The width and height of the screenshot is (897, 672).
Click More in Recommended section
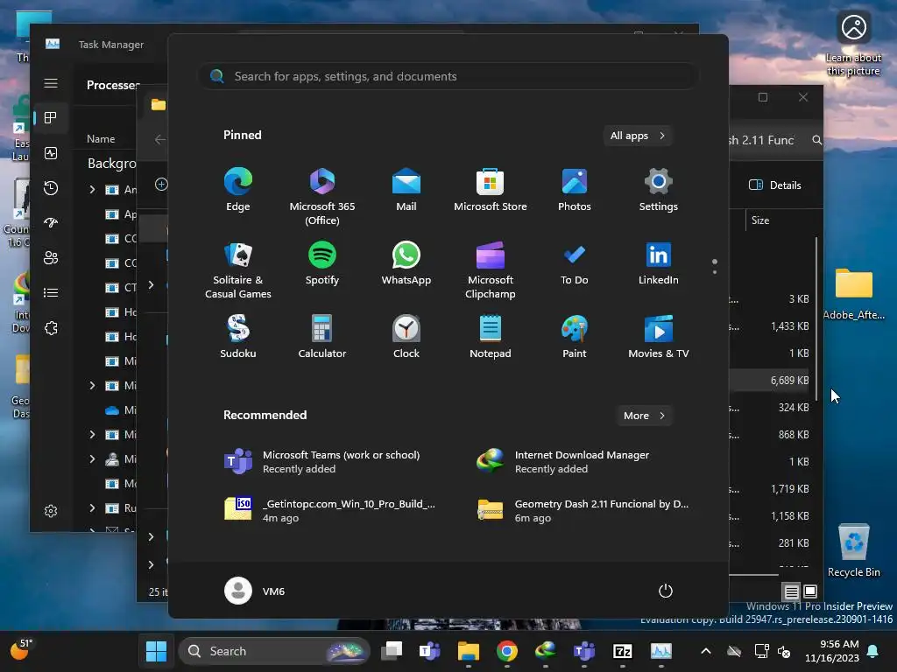tap(644, 416)
